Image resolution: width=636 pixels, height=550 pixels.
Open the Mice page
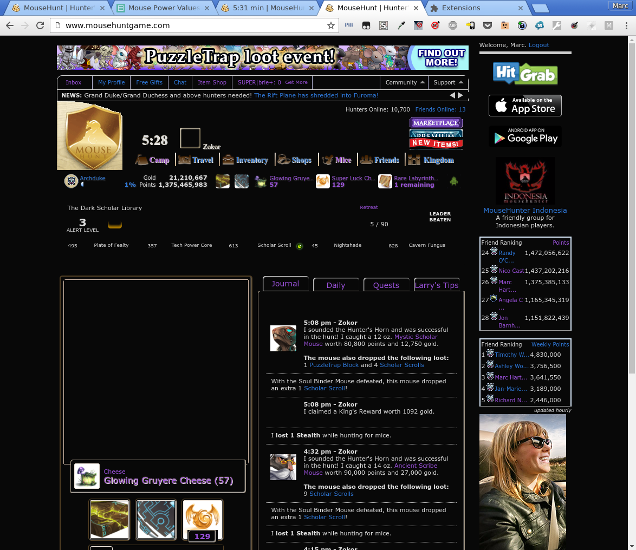coord(336,160)
